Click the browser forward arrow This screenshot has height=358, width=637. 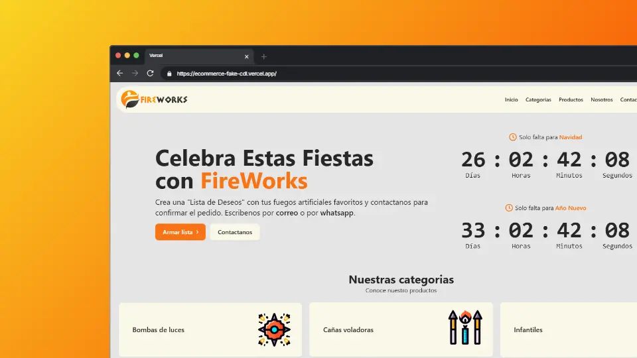135,73
